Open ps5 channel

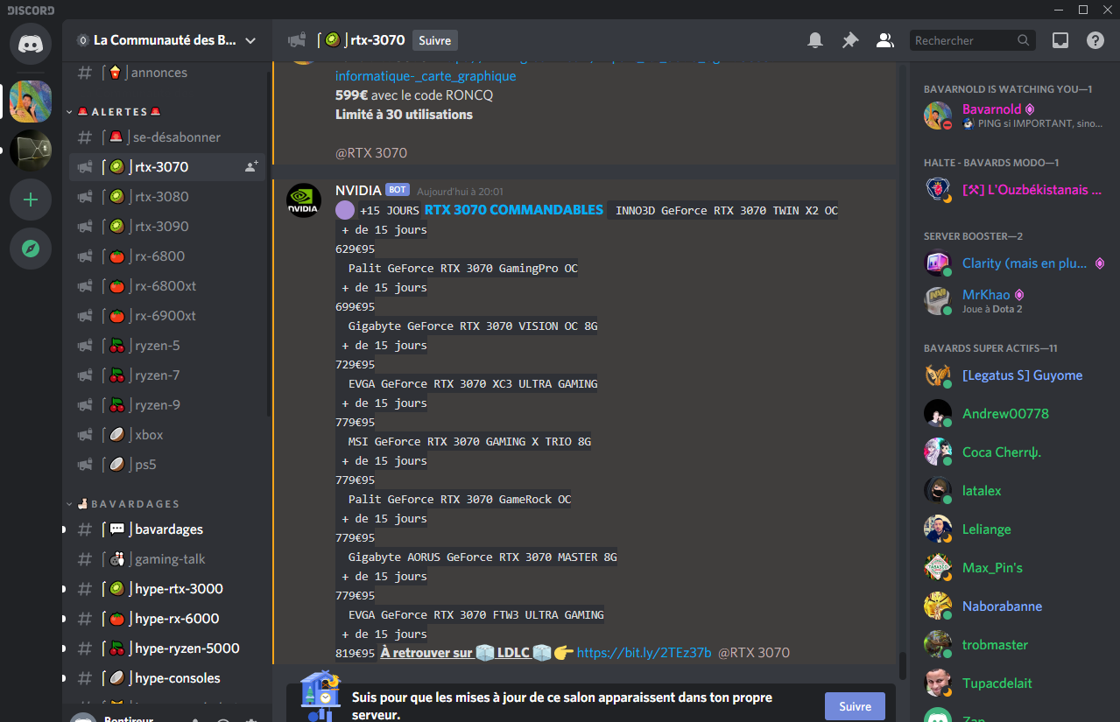[x=166, y=465]
